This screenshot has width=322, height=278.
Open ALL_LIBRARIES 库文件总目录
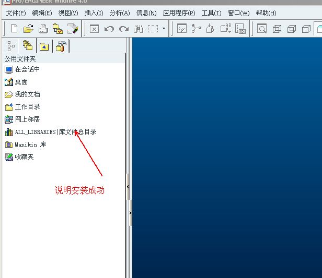pos(55,132)
